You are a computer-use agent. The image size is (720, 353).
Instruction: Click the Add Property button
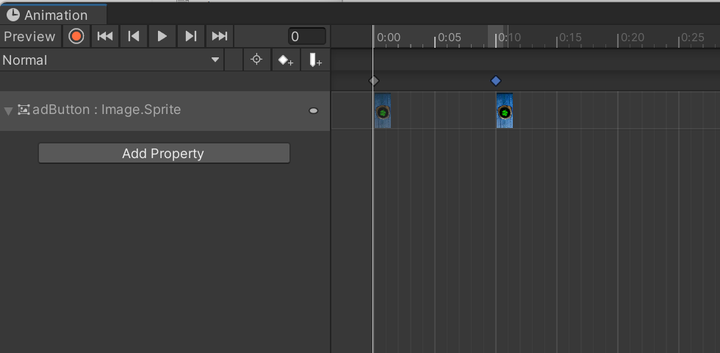click(164, 154)
